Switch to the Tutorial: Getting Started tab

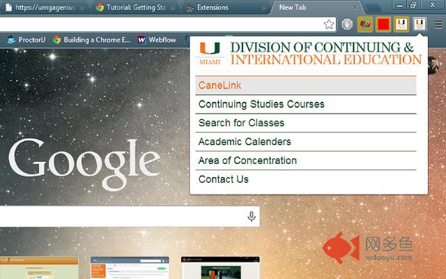tap(136, 8)
